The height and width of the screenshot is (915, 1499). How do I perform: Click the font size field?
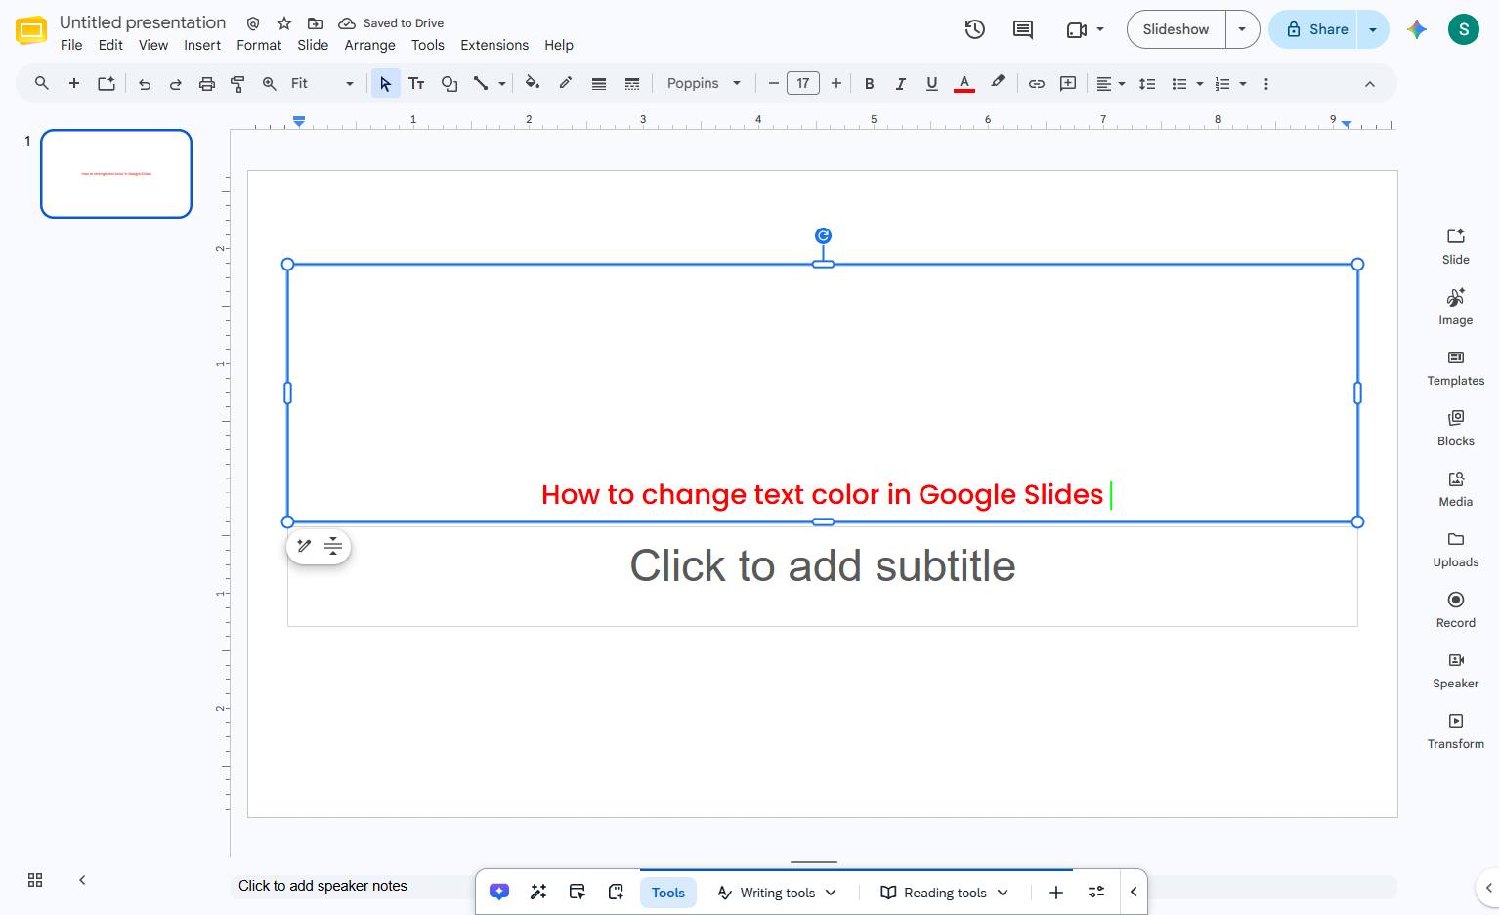pyautogui.click(x=803, y=84)
